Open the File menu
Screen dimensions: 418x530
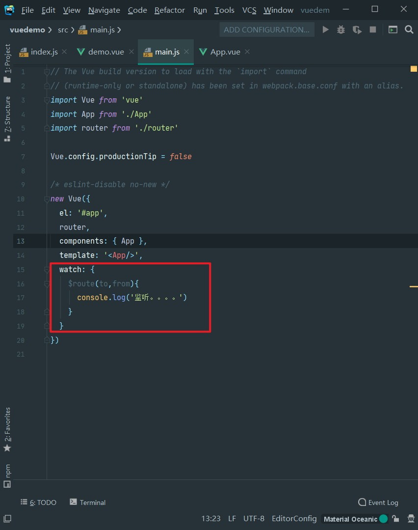27,10
